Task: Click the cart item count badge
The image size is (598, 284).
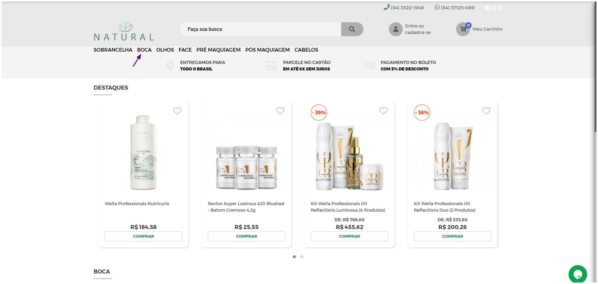Action: (468, 25)
